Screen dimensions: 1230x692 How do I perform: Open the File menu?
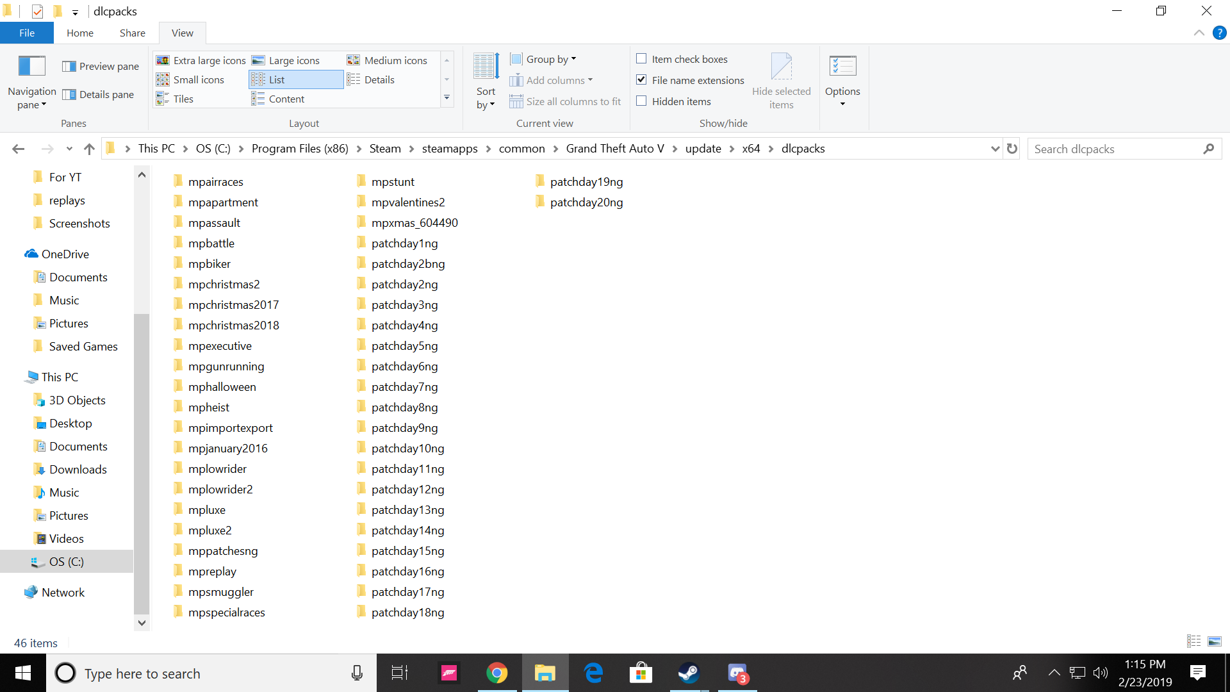[26, 32]
